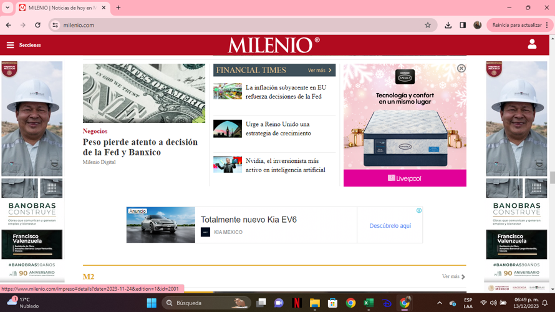This screenshot has width=555, height=312.
Task: Select the MILENIO browser tab
Action: pos(62,7)
